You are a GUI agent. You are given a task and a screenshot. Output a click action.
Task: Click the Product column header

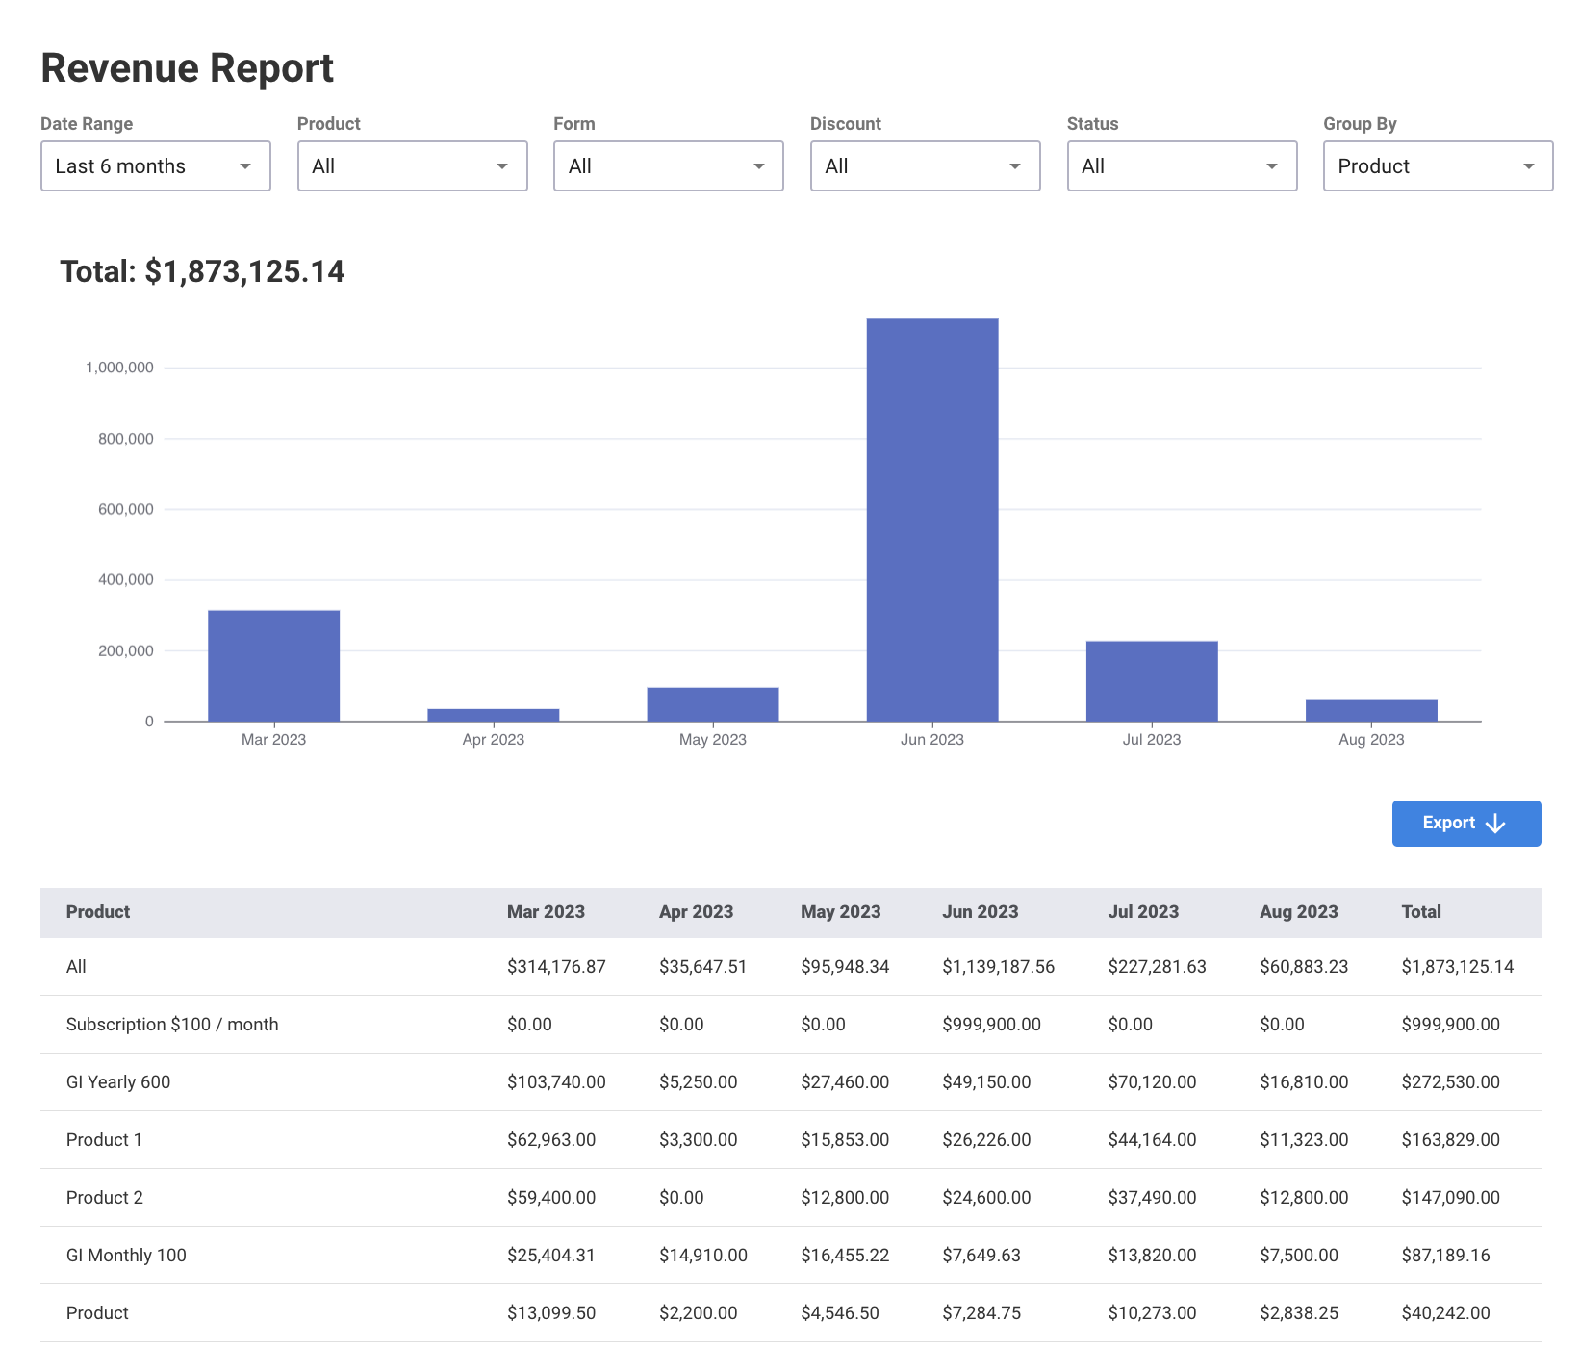coord(98,912)
